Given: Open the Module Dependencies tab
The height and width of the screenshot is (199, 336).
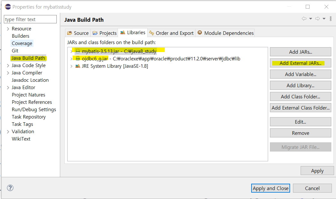Looking at the screenshot, I should 225,33.
